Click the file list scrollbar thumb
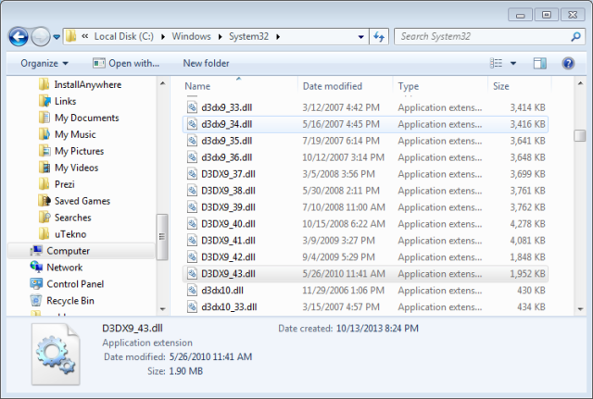Screen dimensions: 593x399 580,136
